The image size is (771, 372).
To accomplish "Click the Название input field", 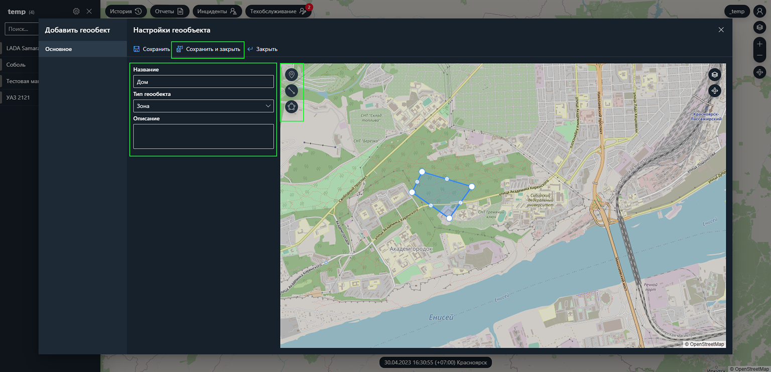I will (x=203, y=82).
